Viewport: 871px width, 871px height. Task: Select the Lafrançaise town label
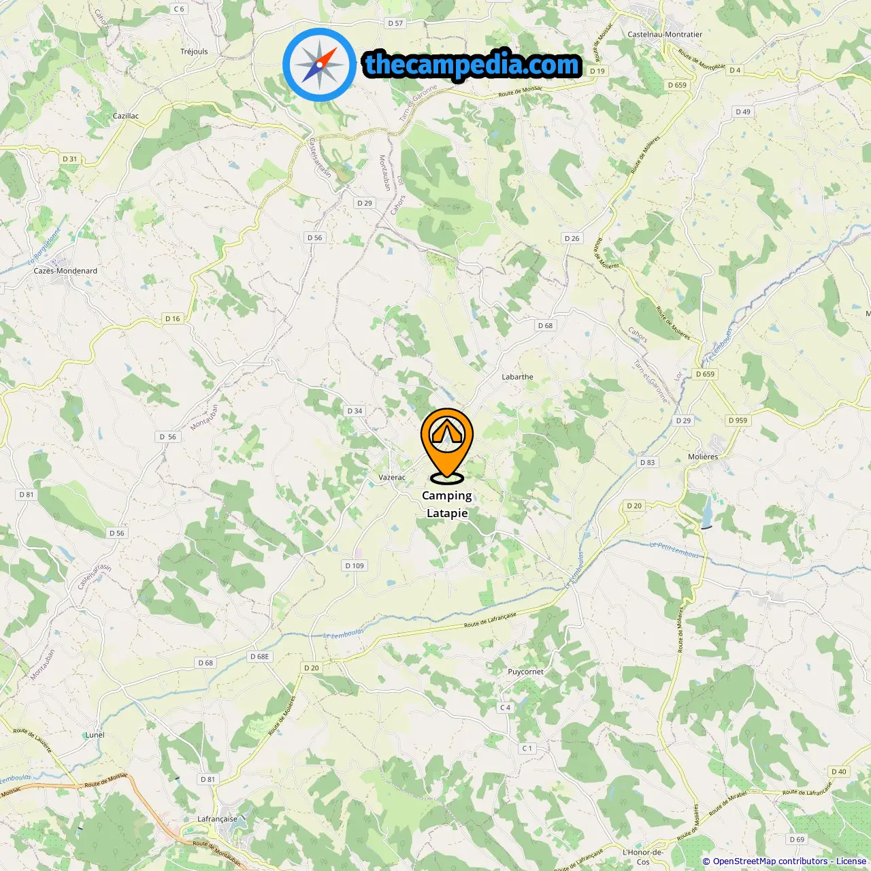[217, 819]
